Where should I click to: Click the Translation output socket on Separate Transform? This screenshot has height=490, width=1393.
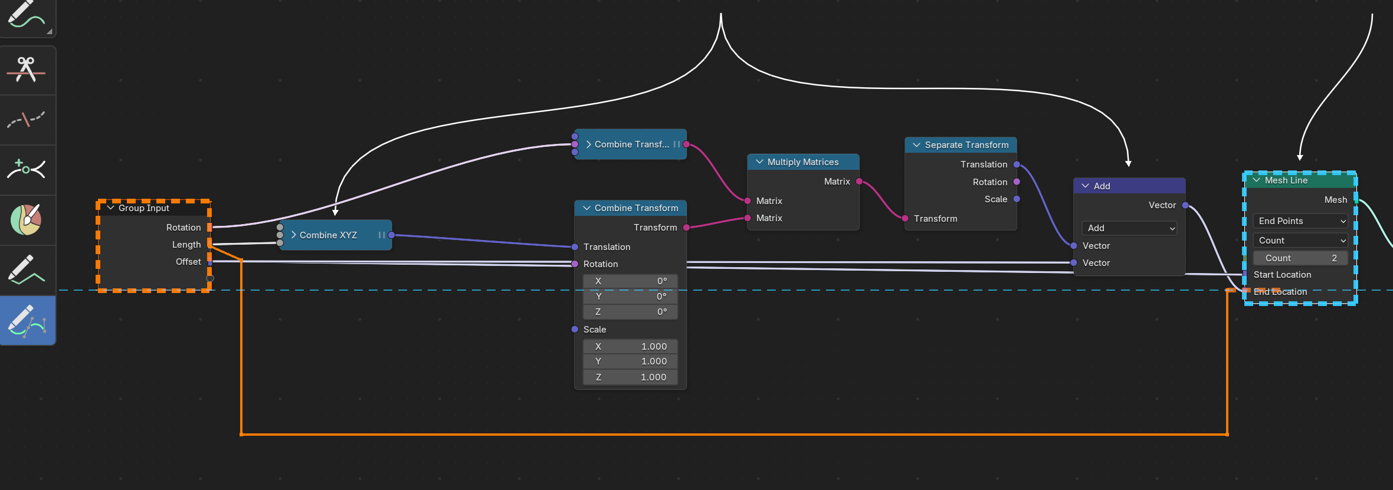1017,165
